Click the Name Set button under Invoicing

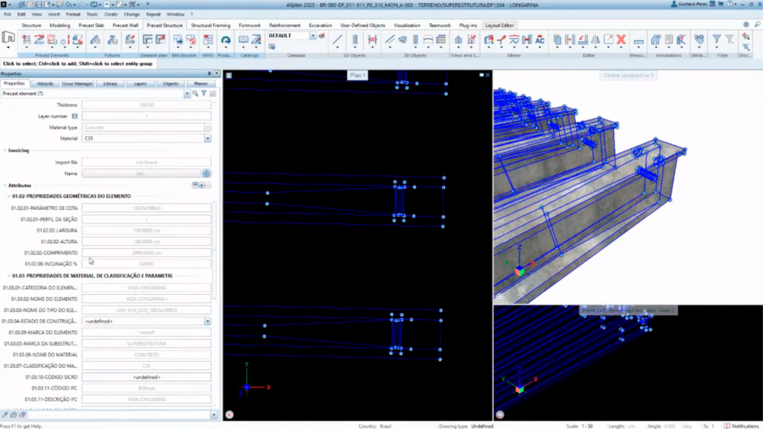point(141,174)
